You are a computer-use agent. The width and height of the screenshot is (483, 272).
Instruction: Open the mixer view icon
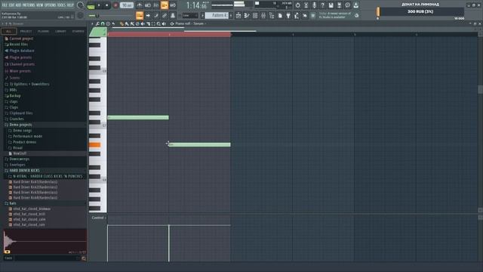click(263, 15)
